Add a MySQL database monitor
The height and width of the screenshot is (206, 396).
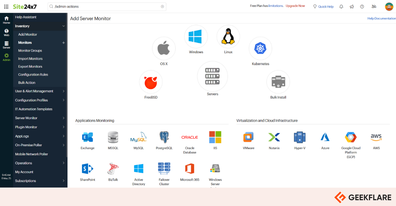(x=138, y=137)
